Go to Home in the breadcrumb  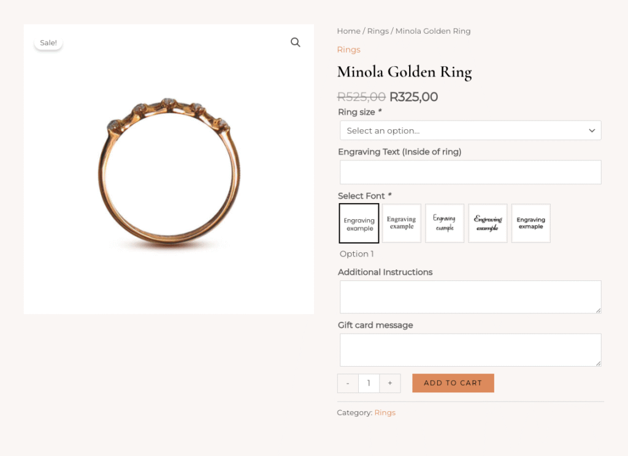click(x=348, y=31)
